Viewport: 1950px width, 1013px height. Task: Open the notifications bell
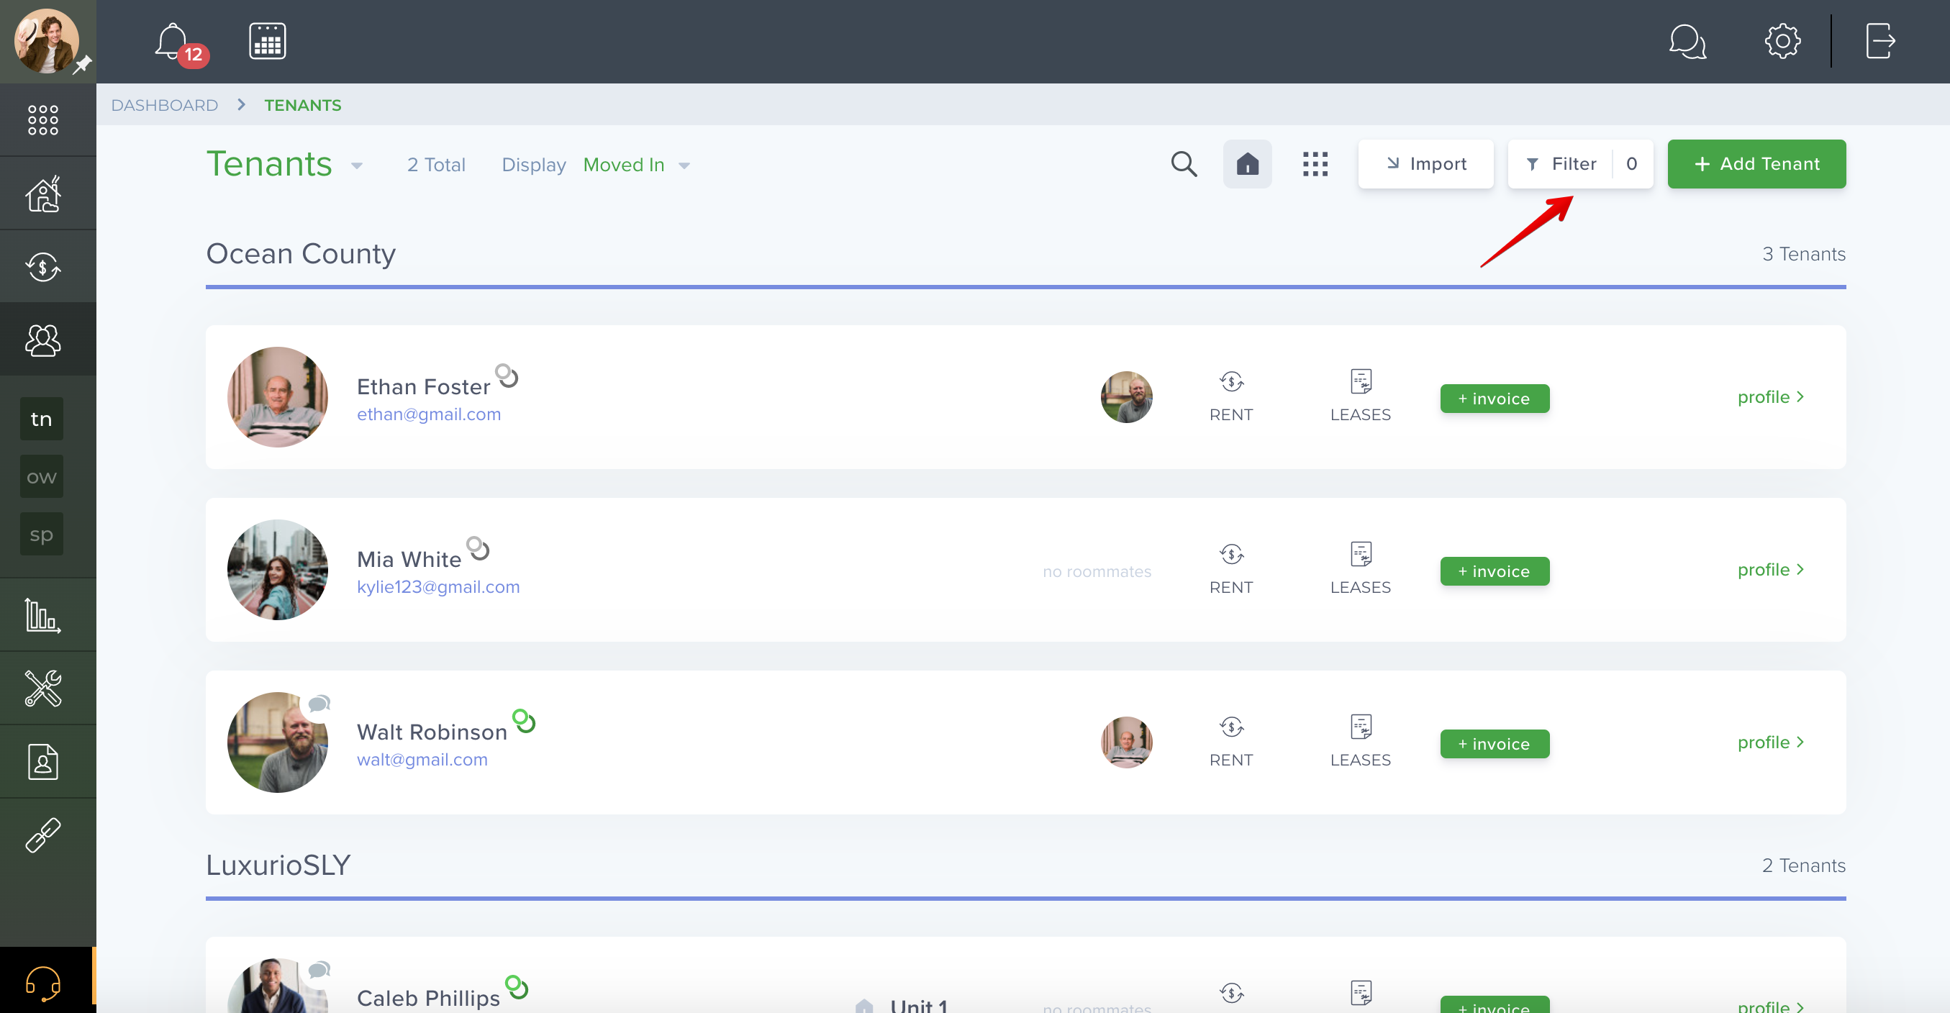coord(173,42)
